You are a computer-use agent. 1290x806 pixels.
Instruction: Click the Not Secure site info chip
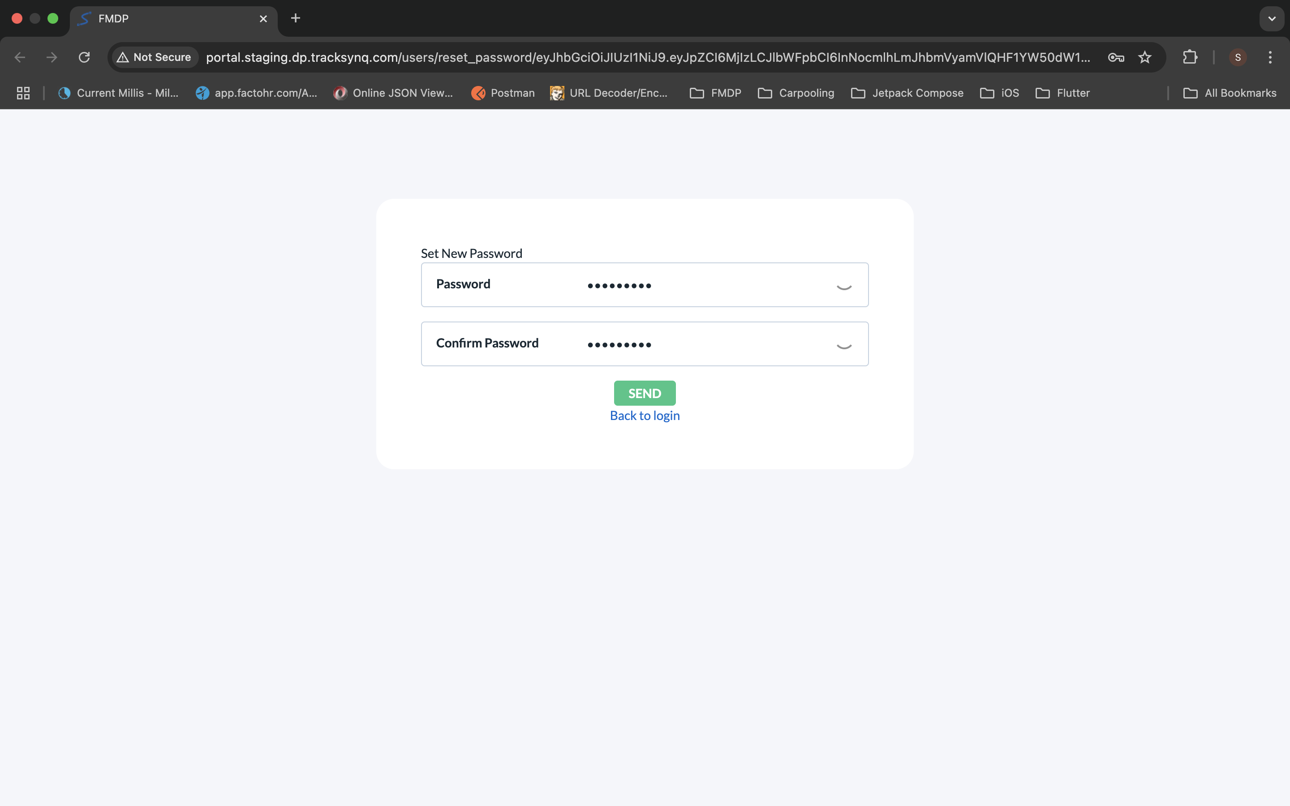(154, 57)
